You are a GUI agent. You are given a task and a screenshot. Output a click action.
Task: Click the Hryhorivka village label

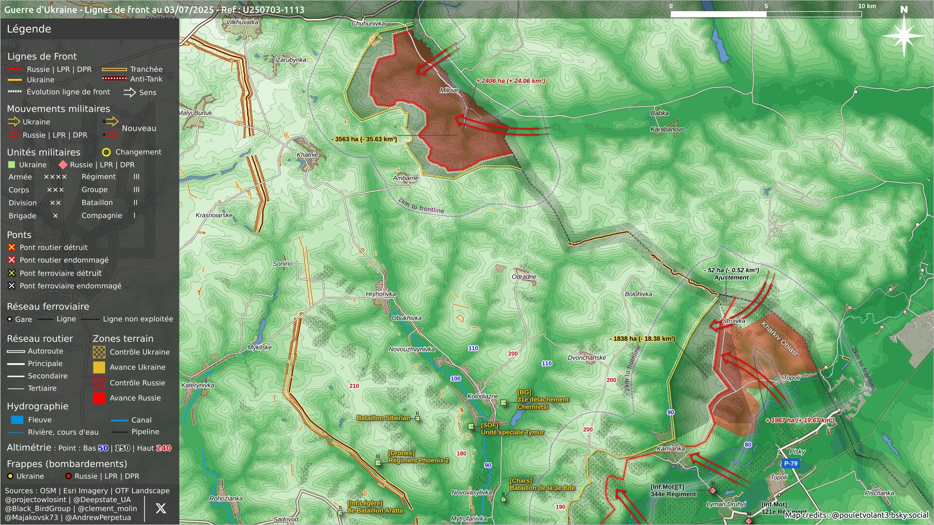[381, 294]
